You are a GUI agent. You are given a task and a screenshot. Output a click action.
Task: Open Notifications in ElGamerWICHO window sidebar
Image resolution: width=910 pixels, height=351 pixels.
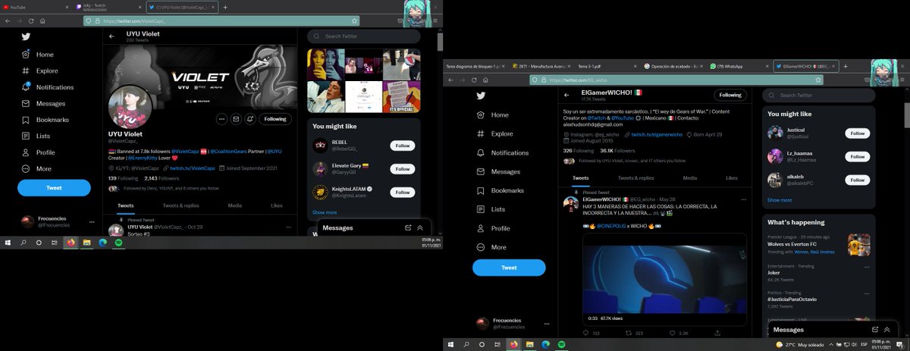(x=502, y=152)
